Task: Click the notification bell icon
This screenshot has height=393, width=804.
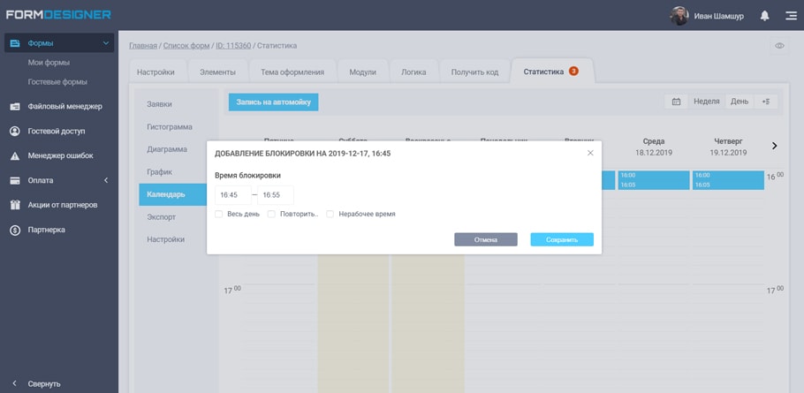Action: tap(764, 16)
